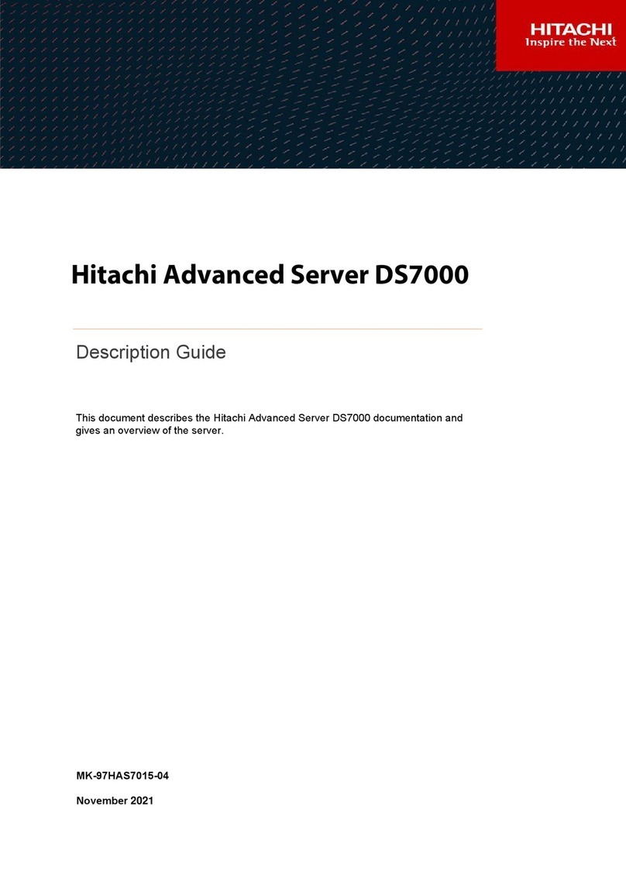Click the document number MK-97HAS7015-04

(x=122, y=776)
